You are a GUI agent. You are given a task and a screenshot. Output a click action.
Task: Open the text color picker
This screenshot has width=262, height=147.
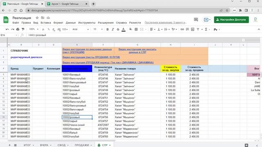point(124,29)
